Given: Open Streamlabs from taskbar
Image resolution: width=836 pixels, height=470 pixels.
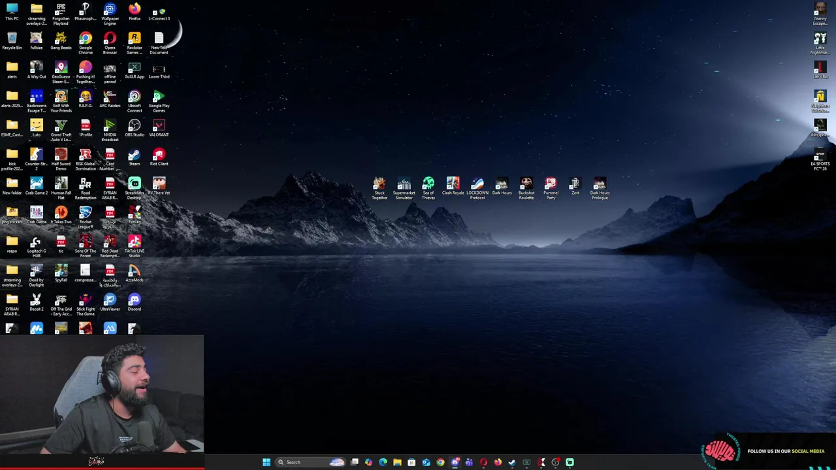Looking at the screenshot, I should (x=570, y=462).
